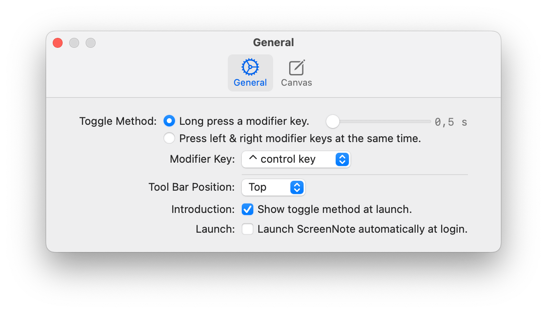Switch to the Canvas tab label

coord(297,82)
